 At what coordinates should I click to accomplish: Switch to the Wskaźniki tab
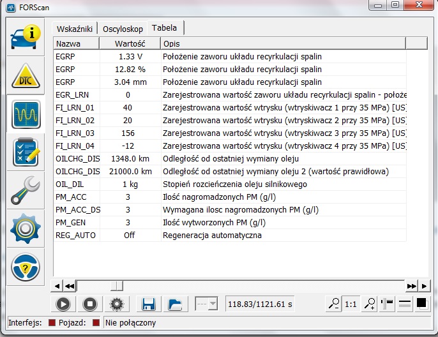click(x=75, y=29)
